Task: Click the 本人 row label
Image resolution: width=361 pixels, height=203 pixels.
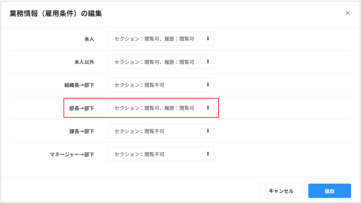Action: coord(89,39)
